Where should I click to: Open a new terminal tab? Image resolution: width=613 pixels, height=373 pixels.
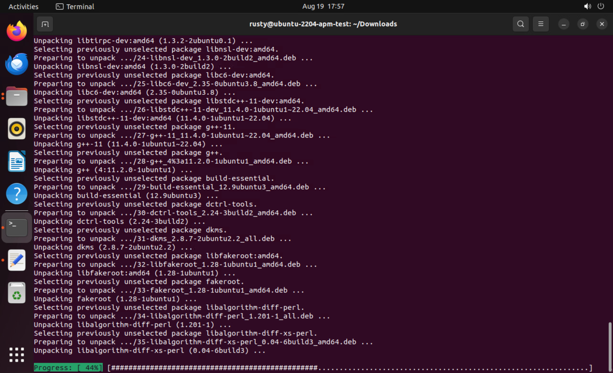pos(45,24)
